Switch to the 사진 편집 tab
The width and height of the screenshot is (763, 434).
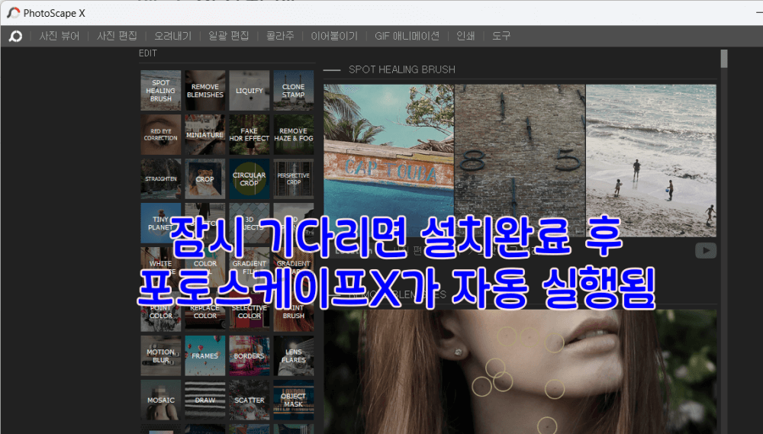tap(117, 36)
